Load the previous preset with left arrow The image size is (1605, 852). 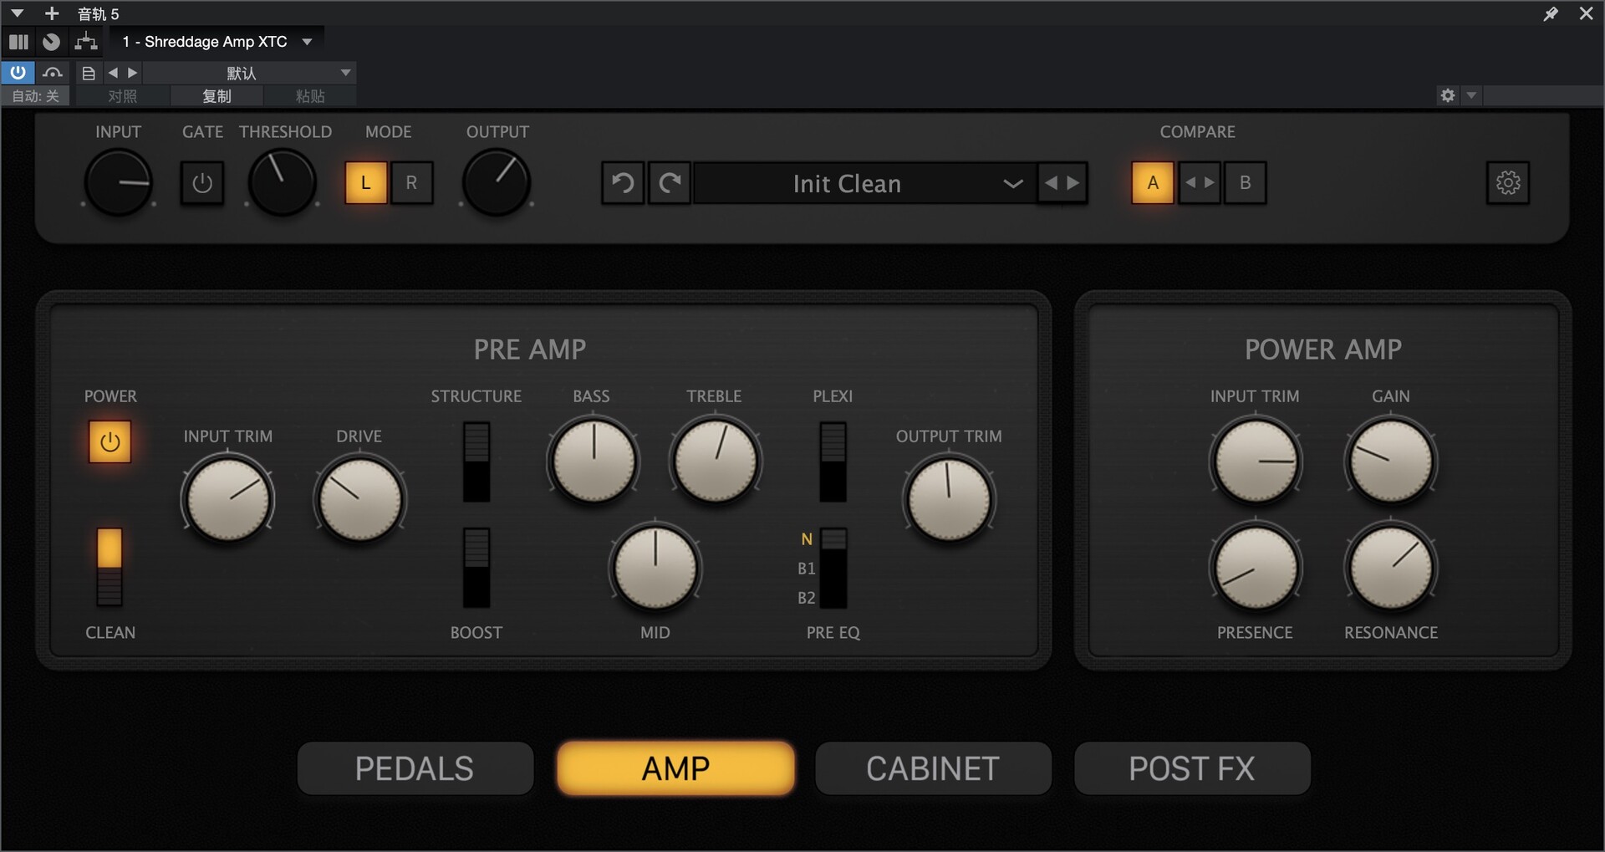pos(1051,183)
